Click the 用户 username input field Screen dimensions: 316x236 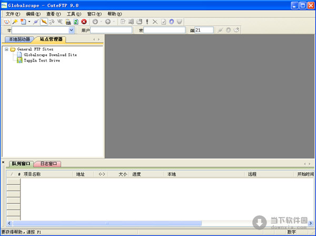point(111,31)
